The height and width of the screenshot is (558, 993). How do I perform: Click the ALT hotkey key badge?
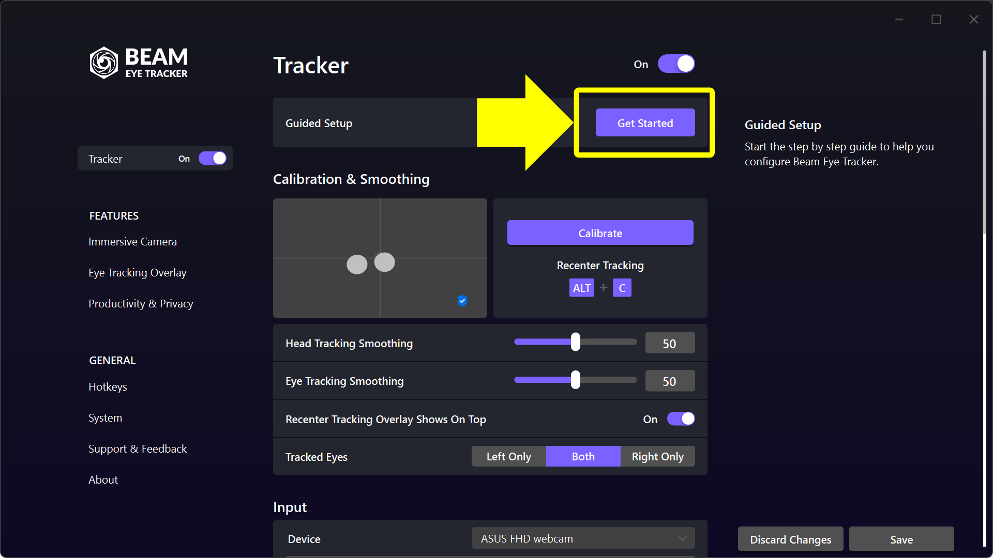(x=581, y=288)
